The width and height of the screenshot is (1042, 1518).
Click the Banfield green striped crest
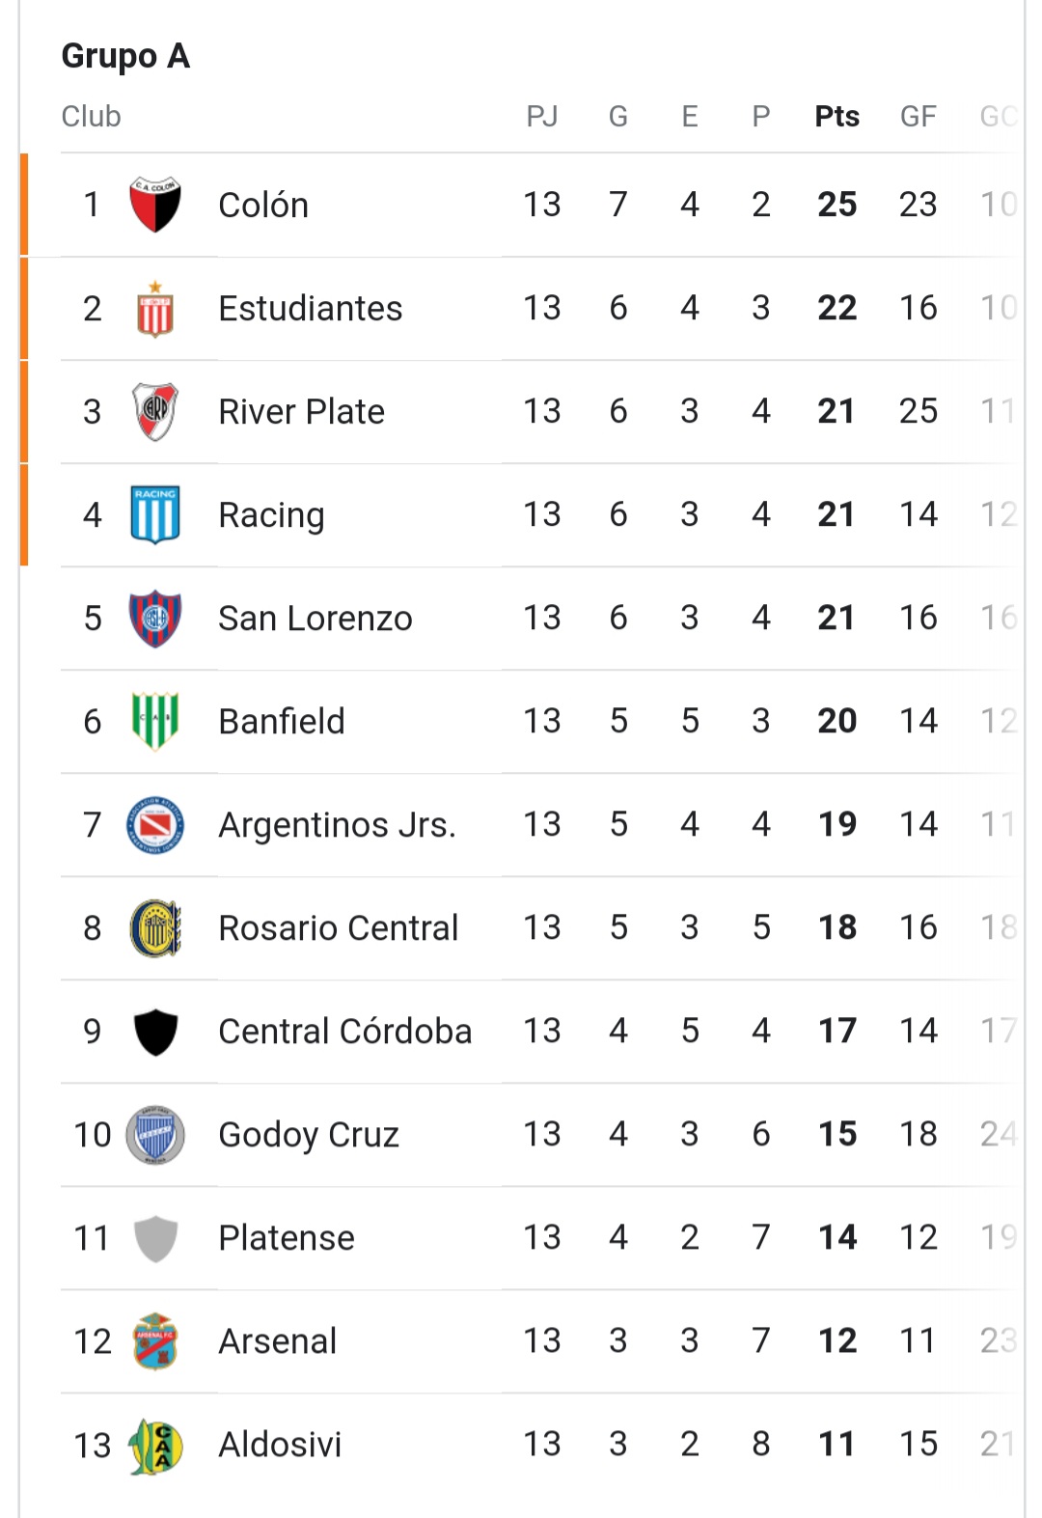(x=155, y=721)
